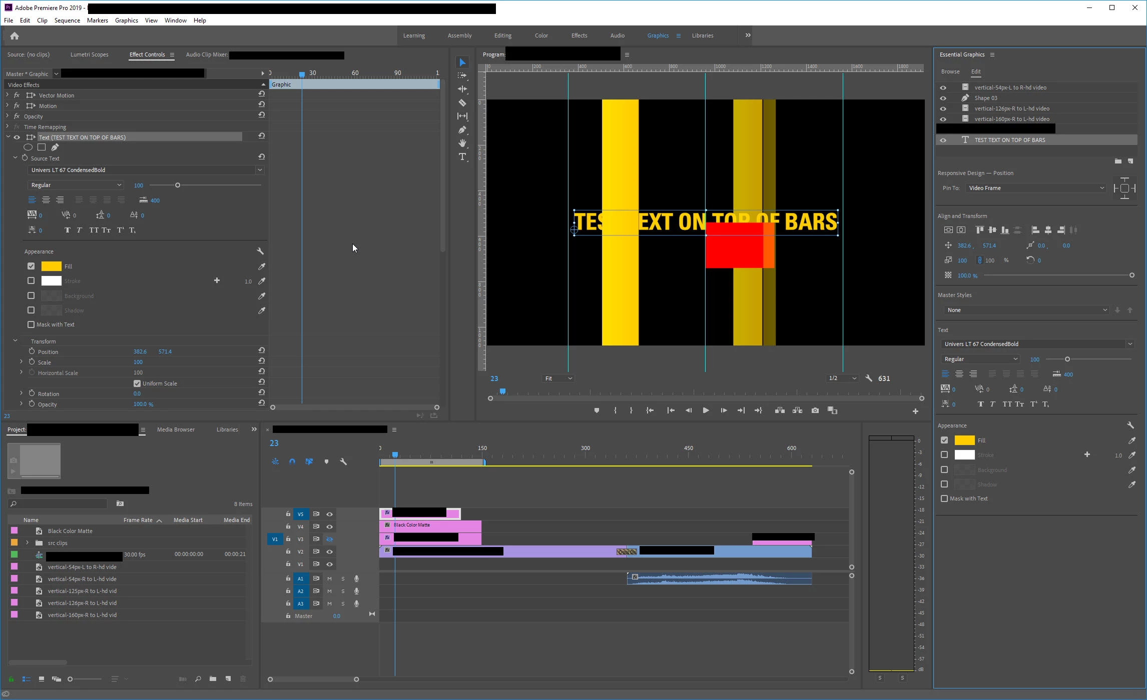1147x700 pixels.
Task: Select the Razor tool in the toolbar
Action: (x=462, y=103)
